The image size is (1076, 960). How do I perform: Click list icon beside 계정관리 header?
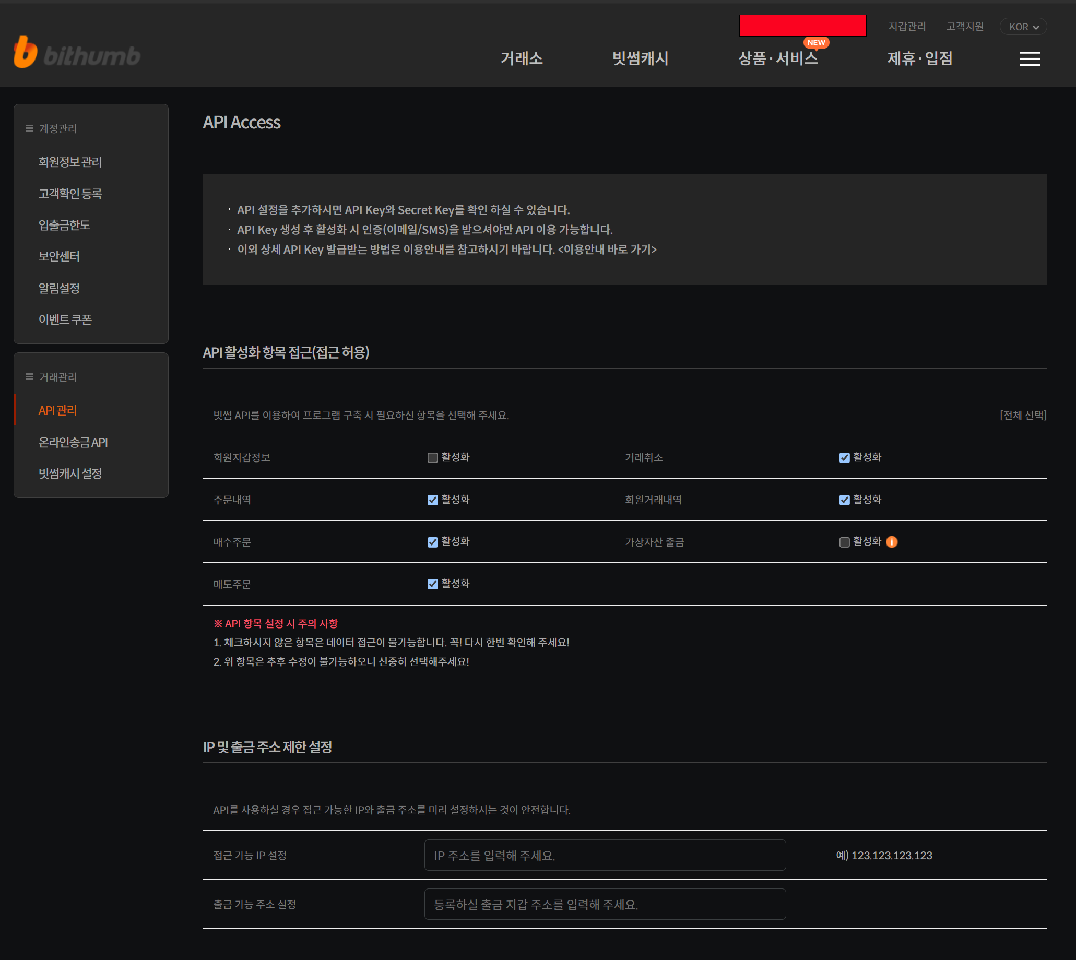[x=30, y=129]
